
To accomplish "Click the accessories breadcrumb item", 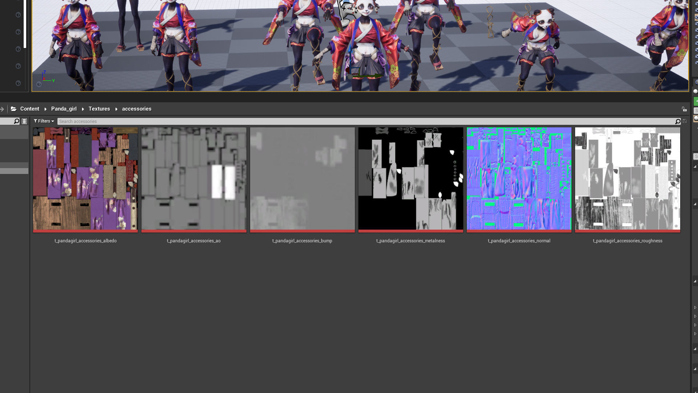I will [137, 109].
